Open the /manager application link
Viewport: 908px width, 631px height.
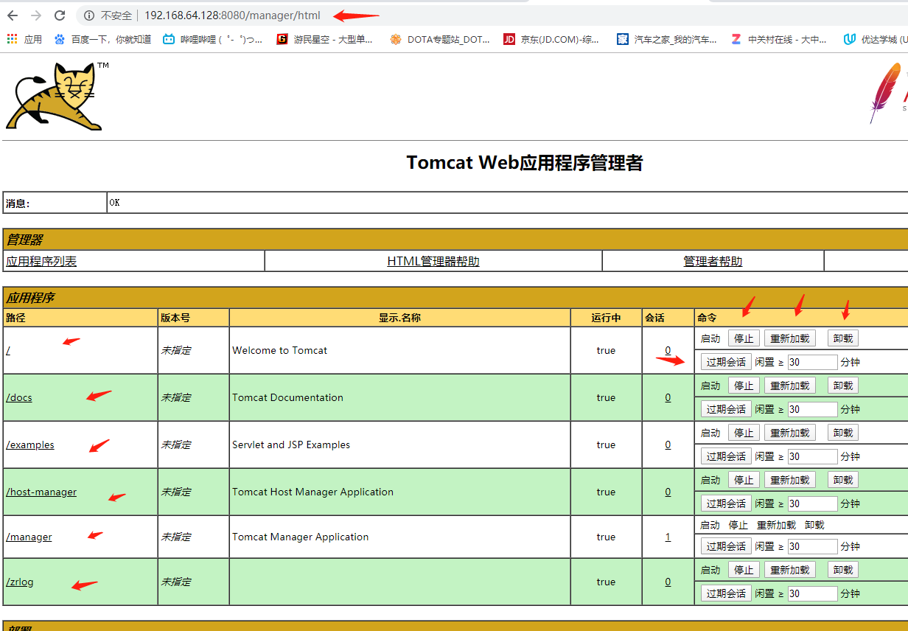pyautogui.click(x=29, y=537)
